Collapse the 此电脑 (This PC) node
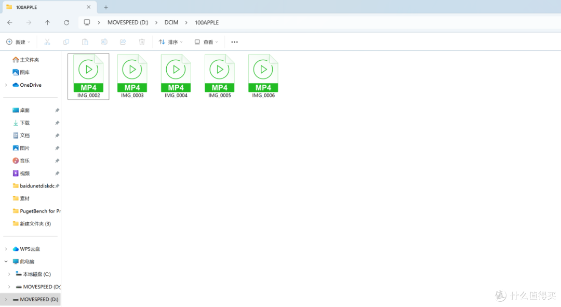Image resolution: width=561 pixels, height=307 pixels. 6,262
